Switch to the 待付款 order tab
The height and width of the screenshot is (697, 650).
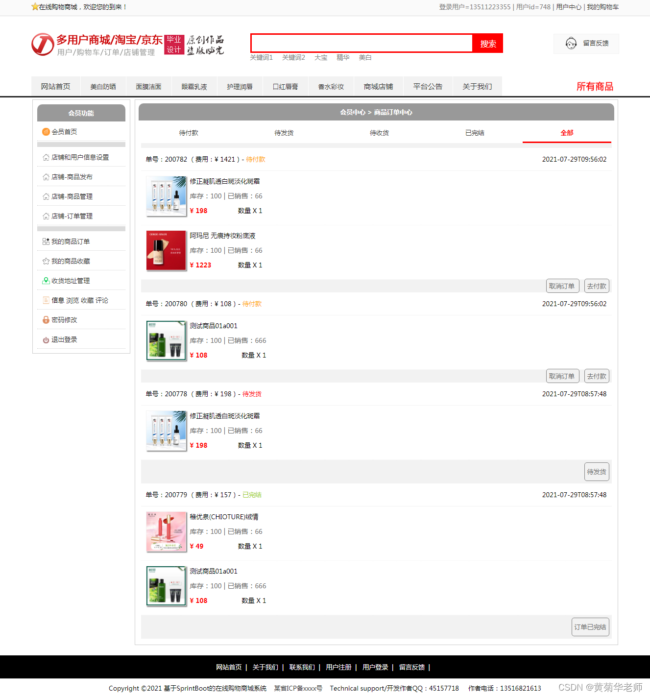[189, 132]
